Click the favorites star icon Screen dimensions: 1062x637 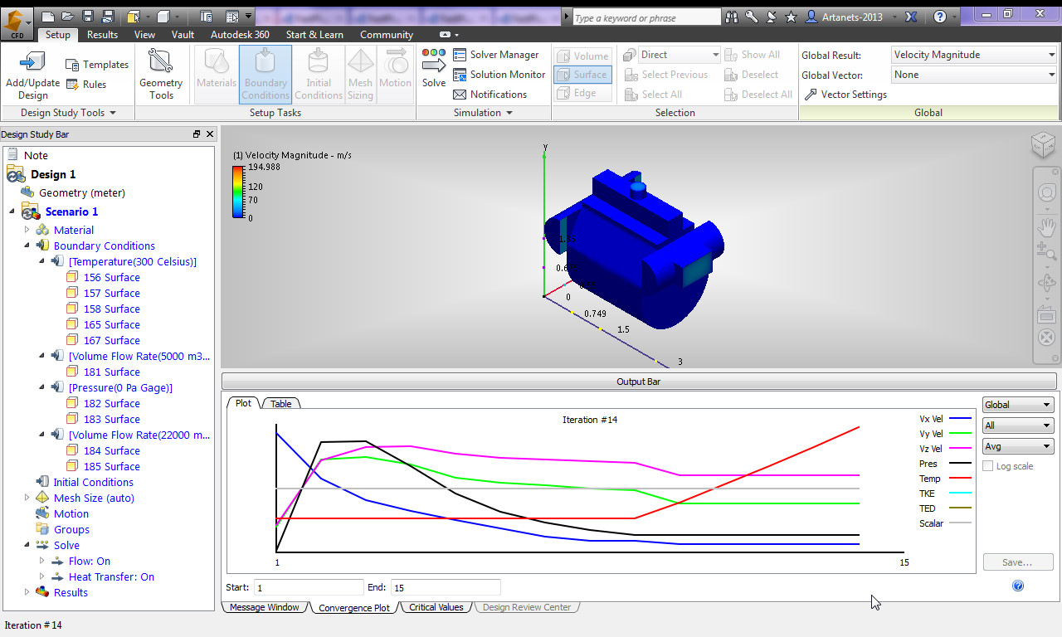click(x=792, y=17)
